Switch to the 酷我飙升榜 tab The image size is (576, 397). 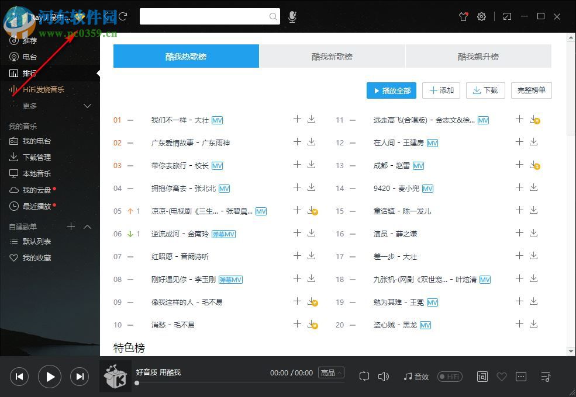click(478, 56)
